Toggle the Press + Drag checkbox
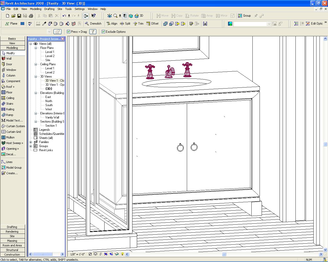Image resolution: width=328 pixels, height=262 pixels. coord(68,32)
